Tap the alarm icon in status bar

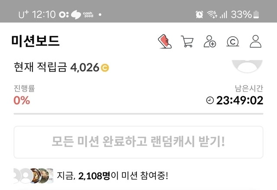tap(199, 14)
